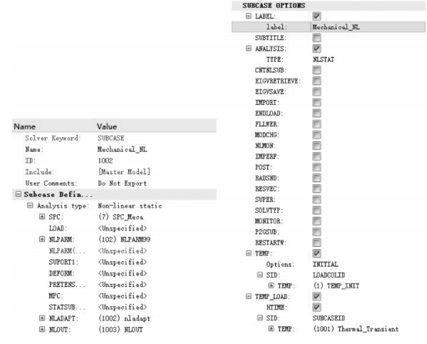Enable the MONITOR checkbox
Image resolution: width=427 pixels, height=344 pixels.
(x=317, y=221)
